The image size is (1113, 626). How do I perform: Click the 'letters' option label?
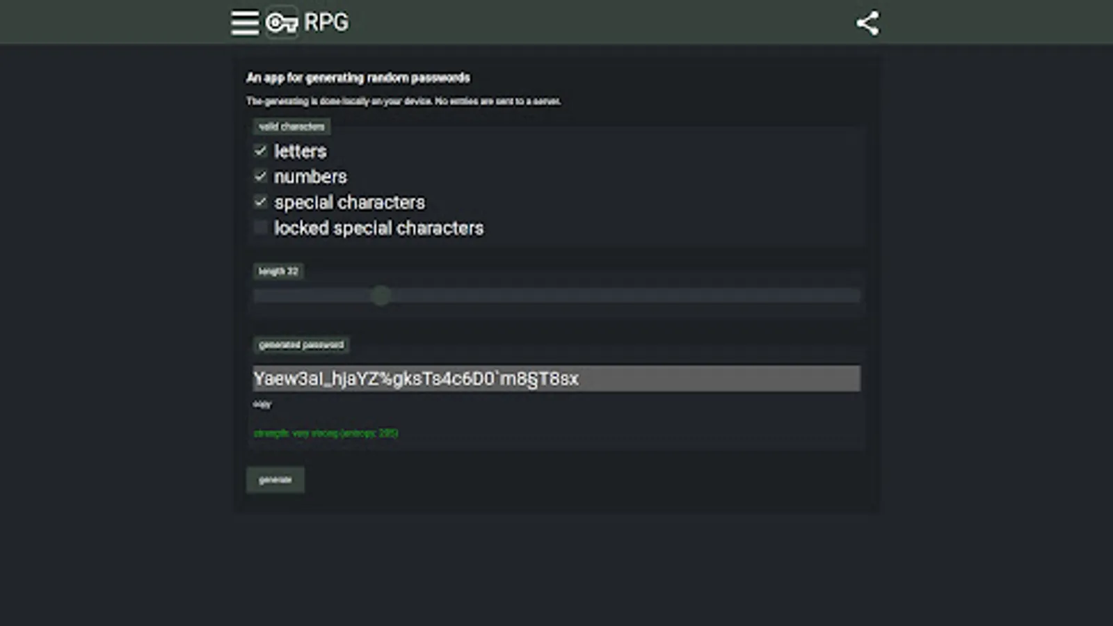point(300,151)
